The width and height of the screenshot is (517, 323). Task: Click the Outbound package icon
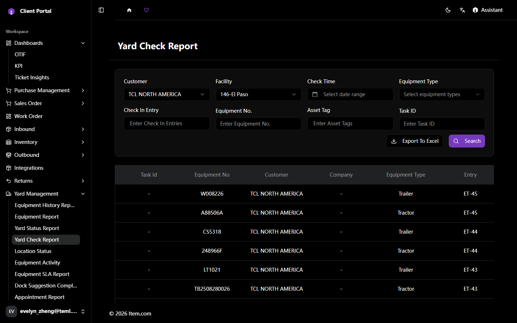pos(9,155)
